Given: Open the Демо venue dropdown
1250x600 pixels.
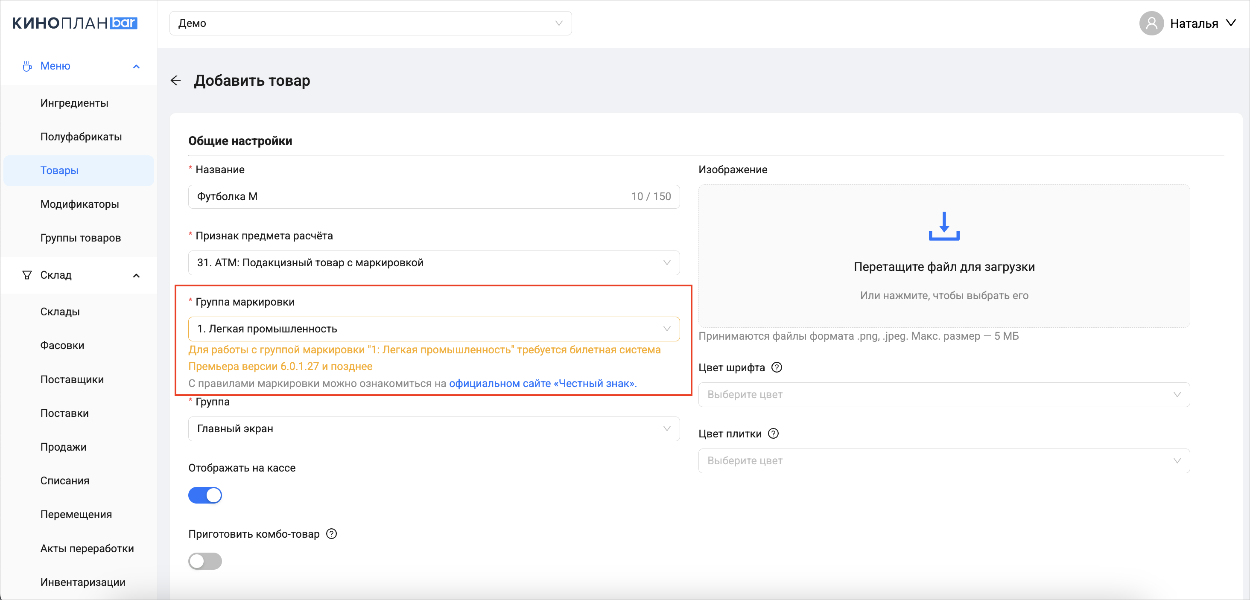Looking at the screenshot, I should [x=370, y=23].
